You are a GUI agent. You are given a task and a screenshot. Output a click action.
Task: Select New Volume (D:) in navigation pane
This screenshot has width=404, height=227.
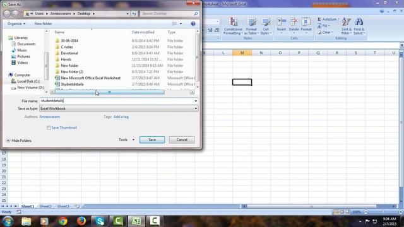pos(31,88)
